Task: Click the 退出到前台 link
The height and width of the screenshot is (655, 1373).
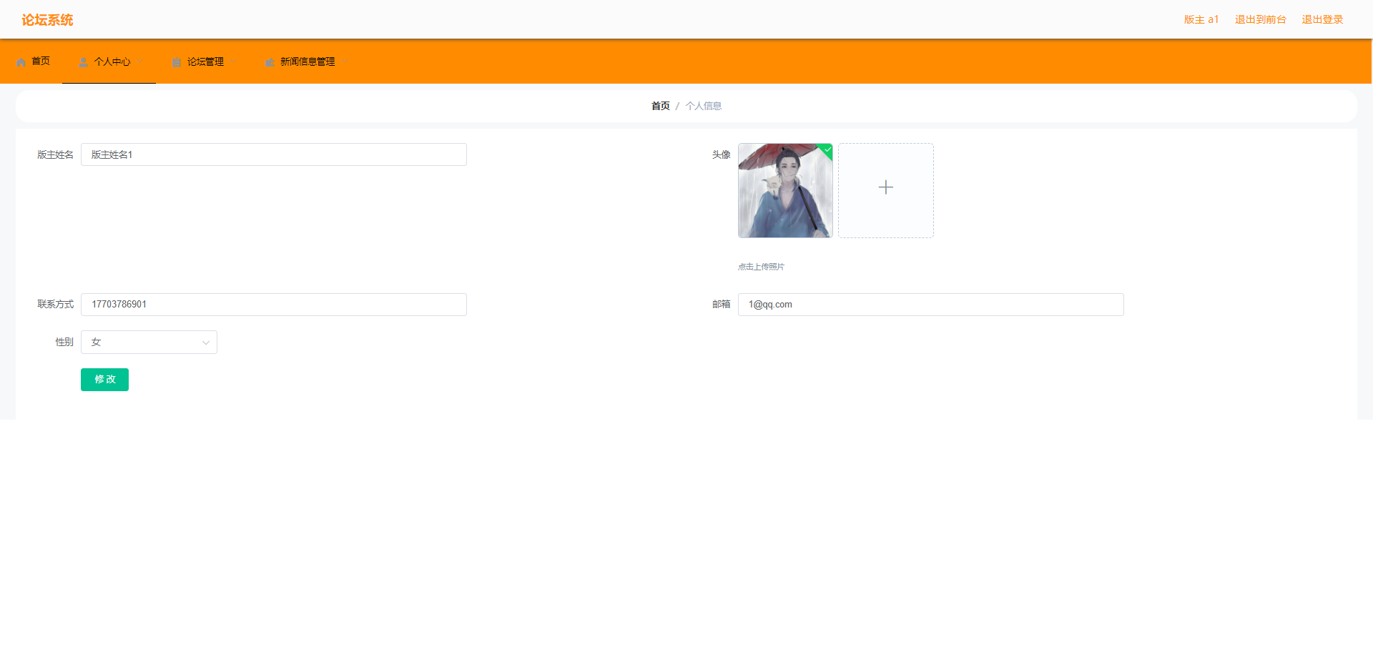Action: (x=1261, y=20)
